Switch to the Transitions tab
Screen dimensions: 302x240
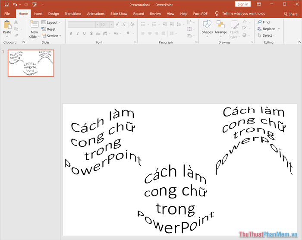point(73,13)
